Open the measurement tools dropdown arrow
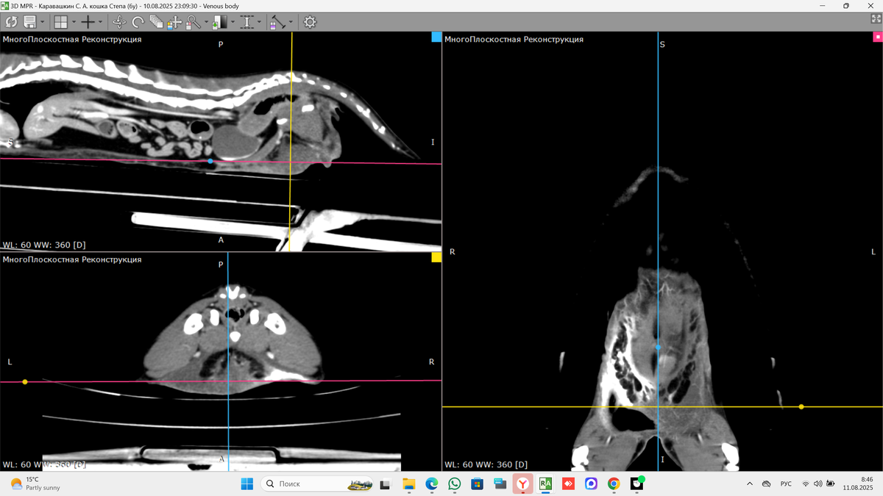 pos(291,22)
